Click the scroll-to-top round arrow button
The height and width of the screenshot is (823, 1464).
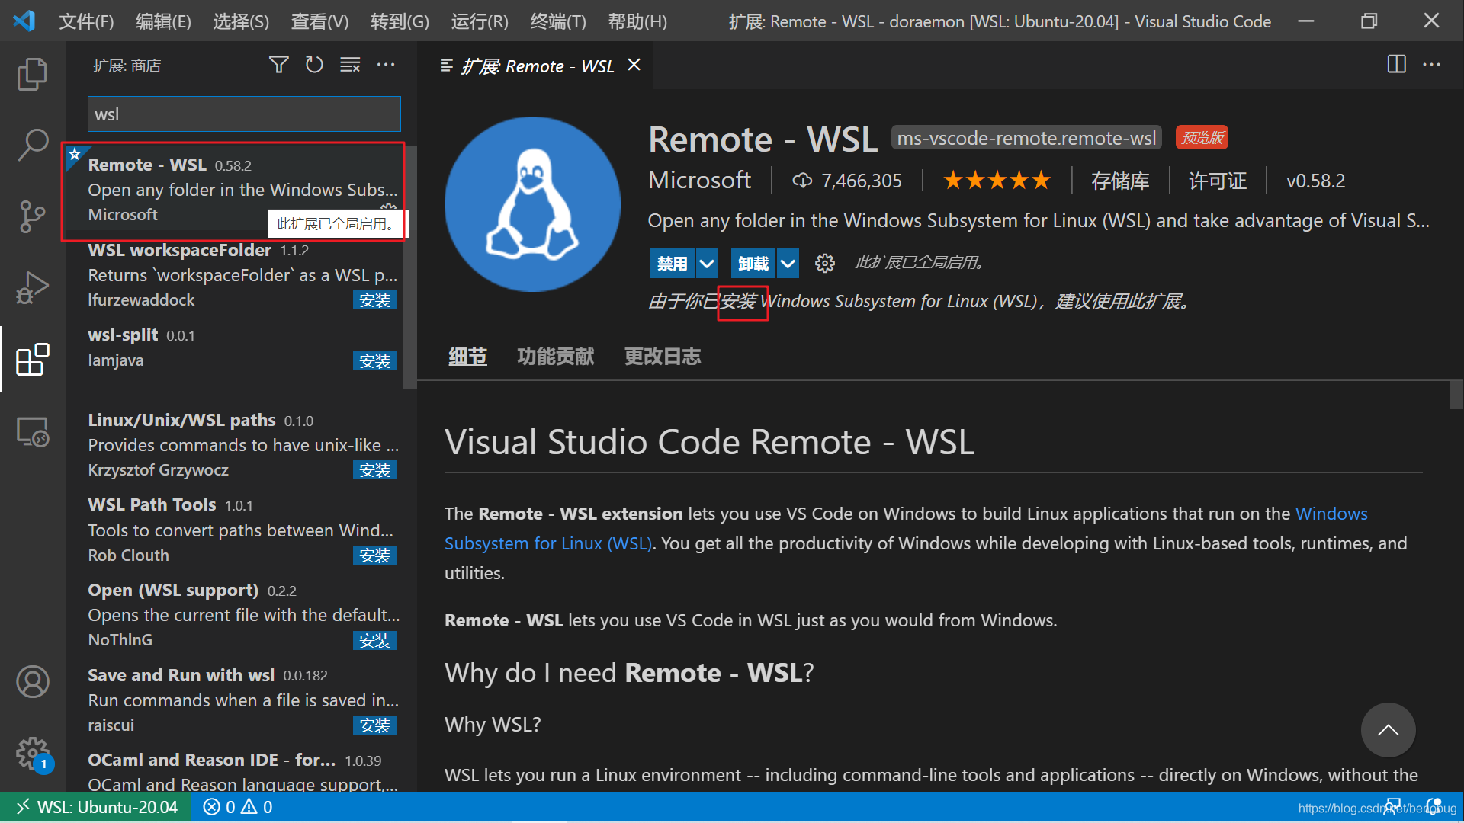(1388, 730)
